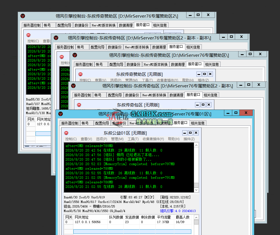The height and width of the screenshot is (235, 280).
Task: Open 服务器控制 tab in 特区 console
Action: coord(65,47)
